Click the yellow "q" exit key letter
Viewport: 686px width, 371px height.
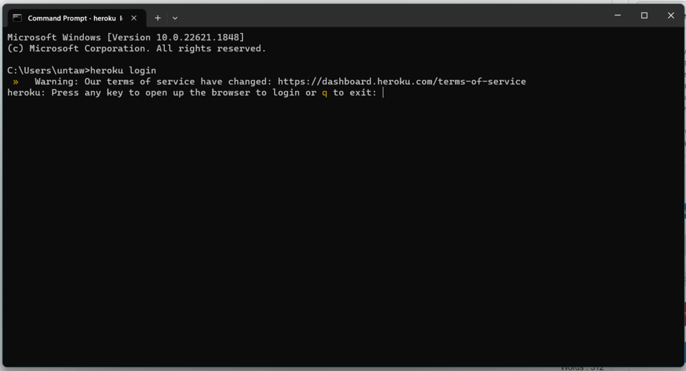coord(324,92)
